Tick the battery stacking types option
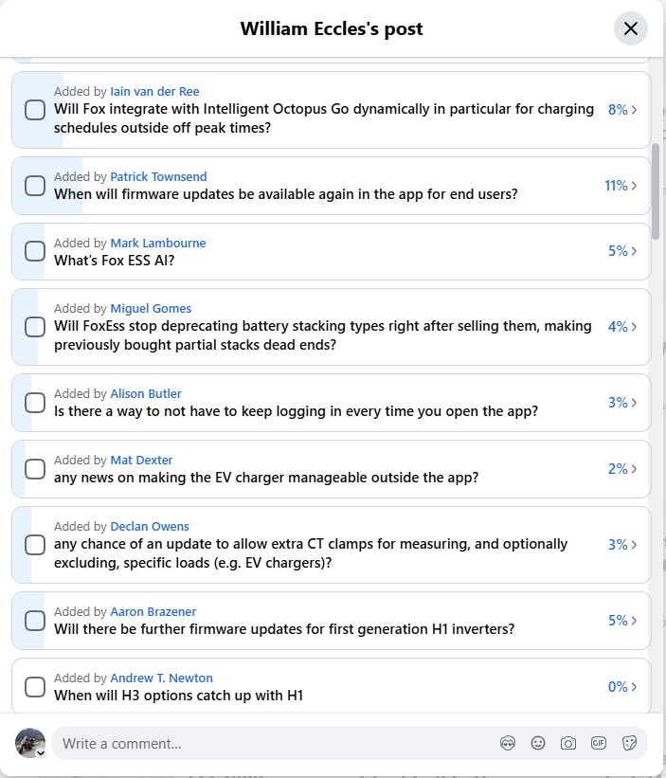Image resolution: width=666 pixels, height=778 pixels. pyautogui.click(x=35, y=327)
